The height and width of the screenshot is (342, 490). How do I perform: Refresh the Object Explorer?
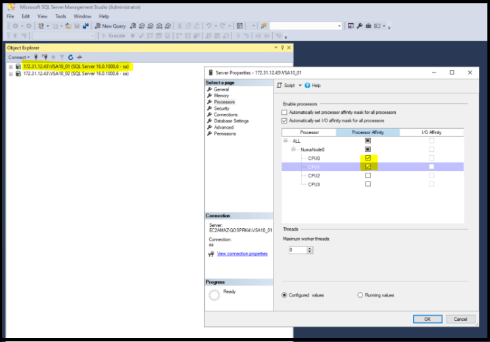(70, 57)
